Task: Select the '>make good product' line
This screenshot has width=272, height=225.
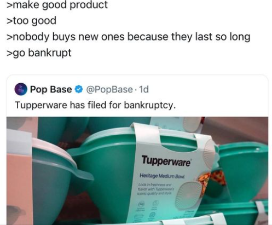Action: pos(57,4)
